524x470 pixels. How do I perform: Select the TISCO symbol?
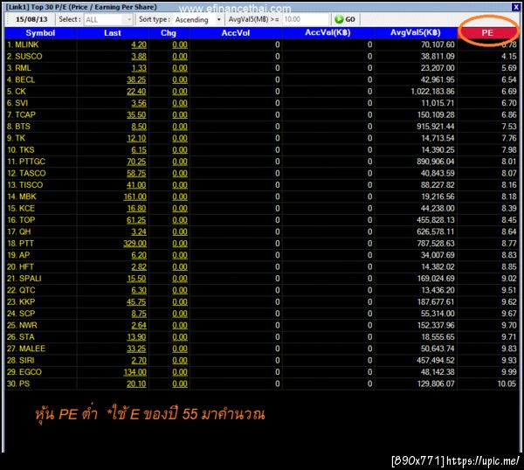pos(31,185)
